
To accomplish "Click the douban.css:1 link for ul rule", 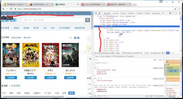I will (x=158, y=68).
